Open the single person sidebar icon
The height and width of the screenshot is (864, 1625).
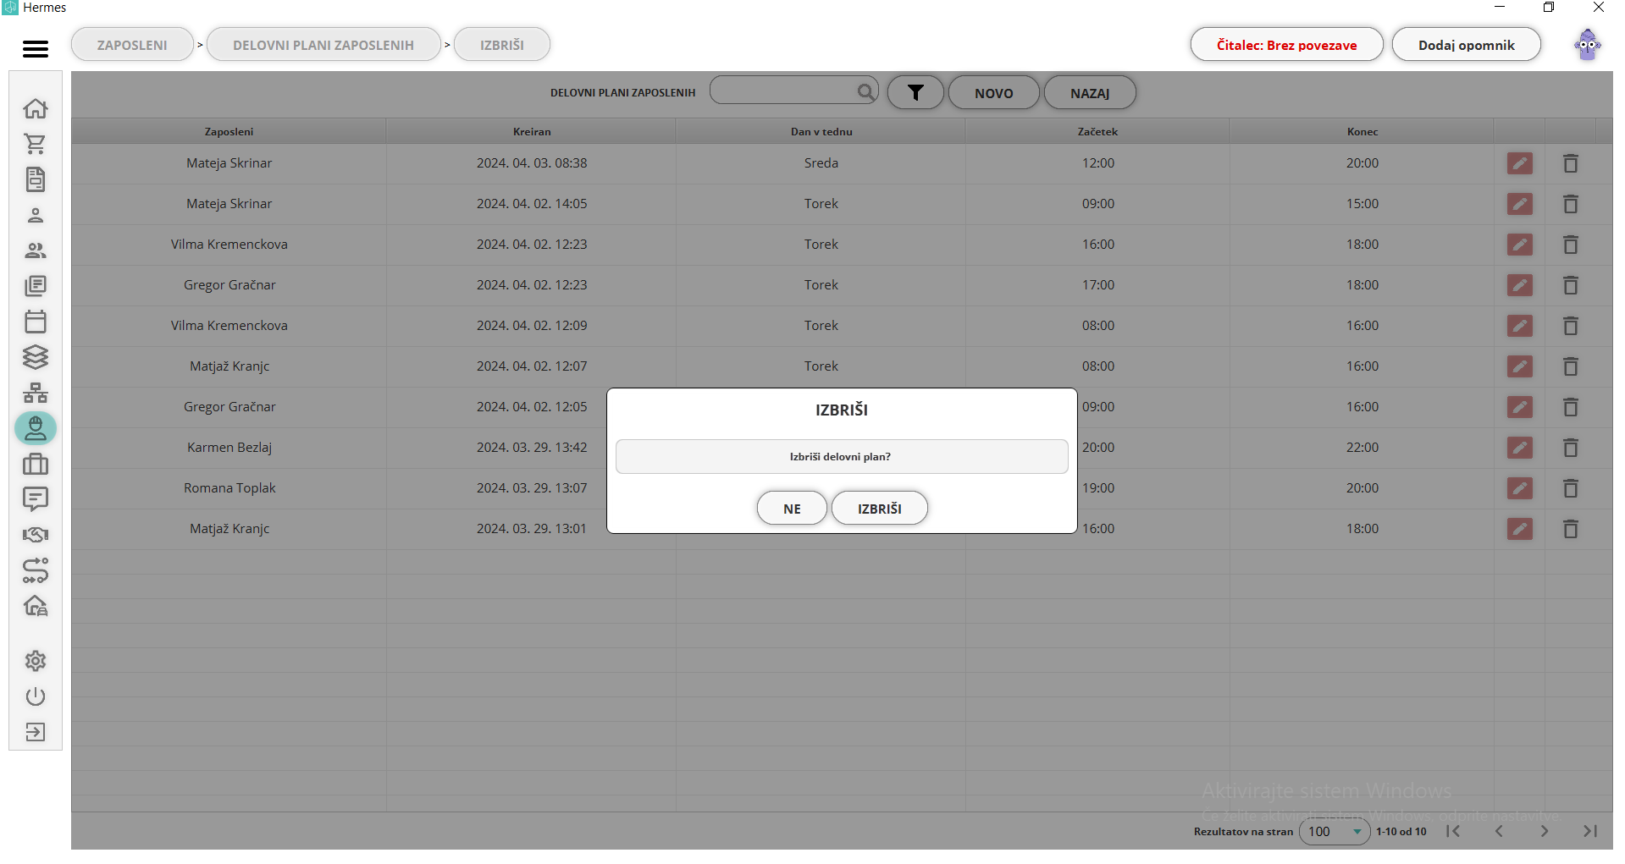point(36,215)
